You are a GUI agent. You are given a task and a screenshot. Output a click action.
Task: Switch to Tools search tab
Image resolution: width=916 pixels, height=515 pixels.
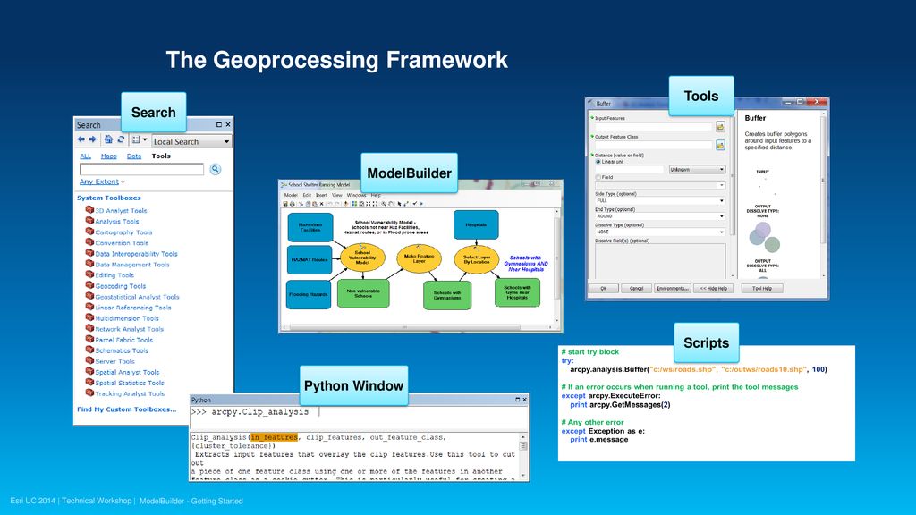tap(161, 156)
